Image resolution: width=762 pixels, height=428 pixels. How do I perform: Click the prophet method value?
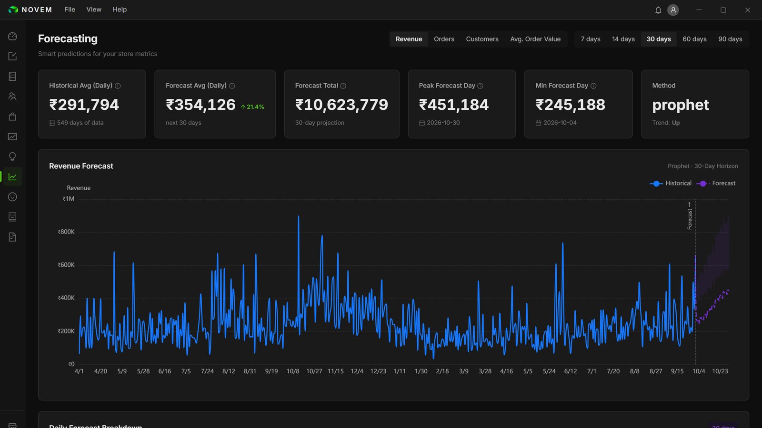[681, 105]
